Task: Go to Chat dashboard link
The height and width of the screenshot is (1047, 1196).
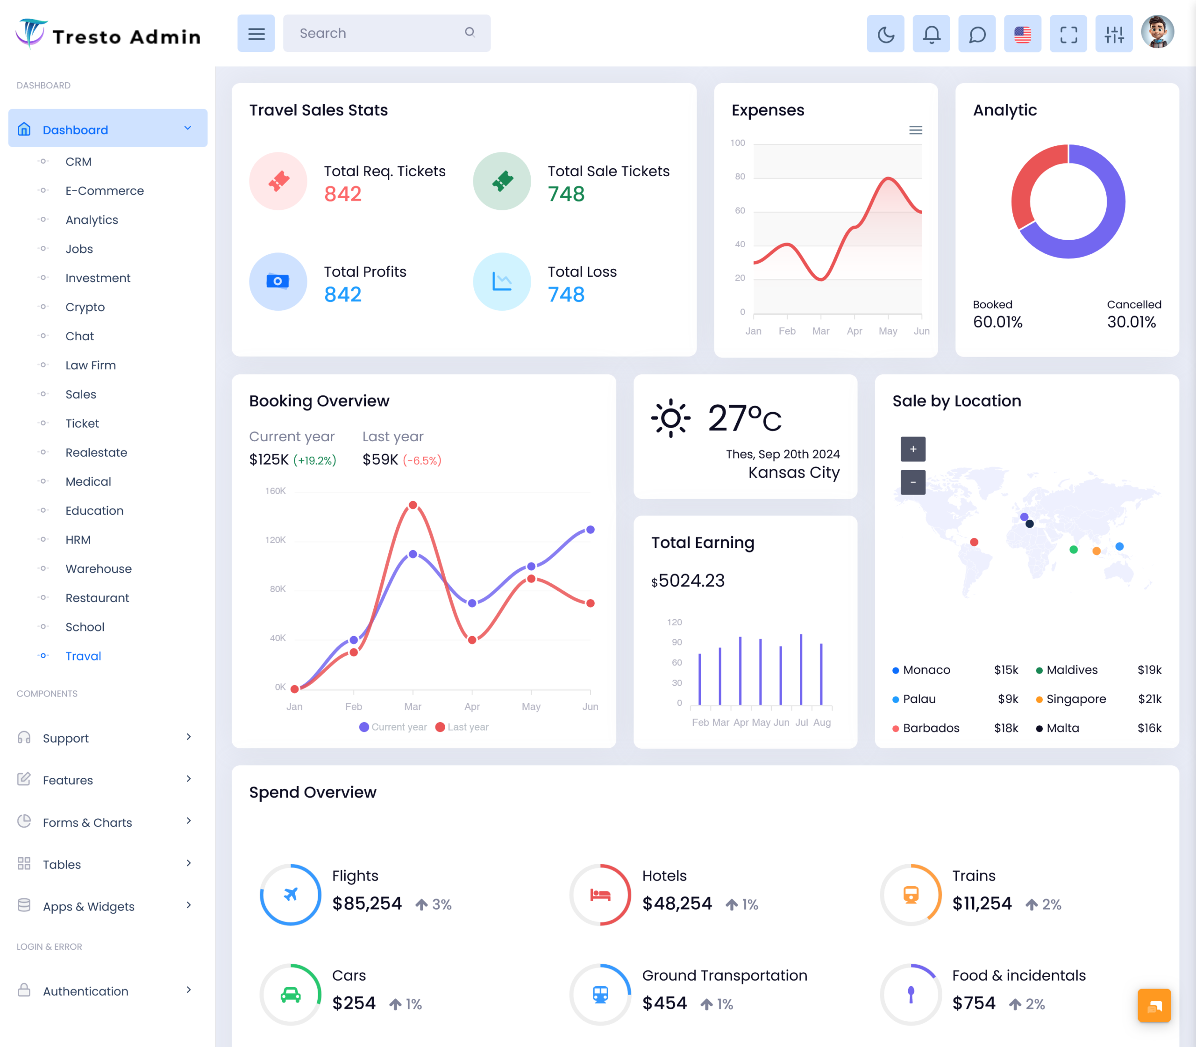Action: coord(79,337)
